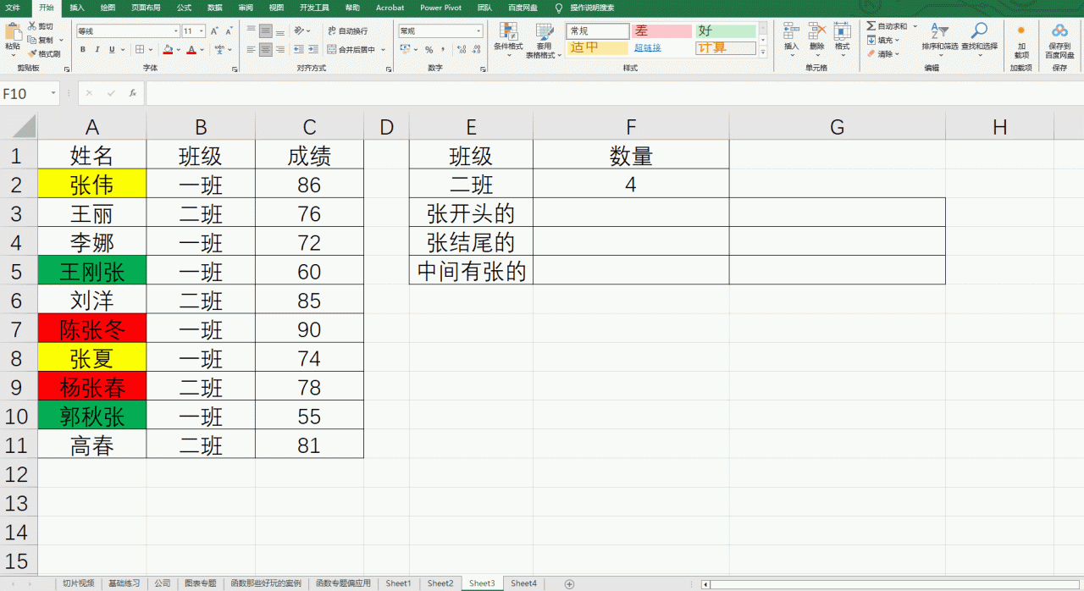Switch to the Data (数据) tab

click(215, 8)
